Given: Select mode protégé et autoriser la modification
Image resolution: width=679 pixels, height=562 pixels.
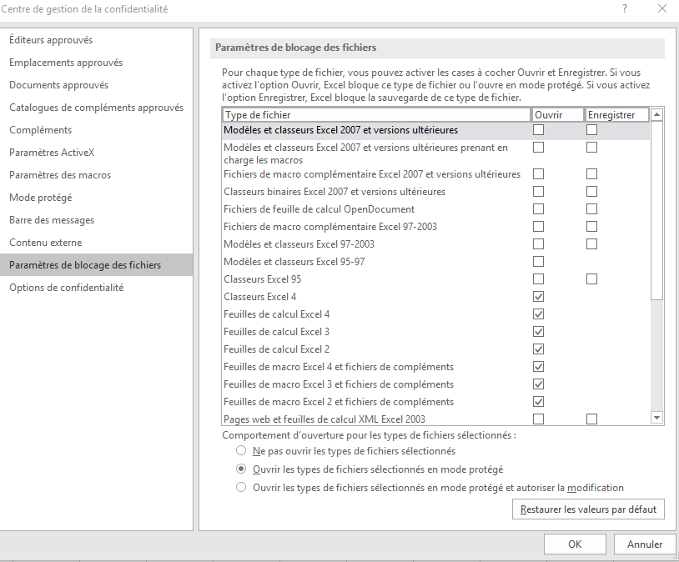Looking at the screenshot, I should [x=241, y=488].
